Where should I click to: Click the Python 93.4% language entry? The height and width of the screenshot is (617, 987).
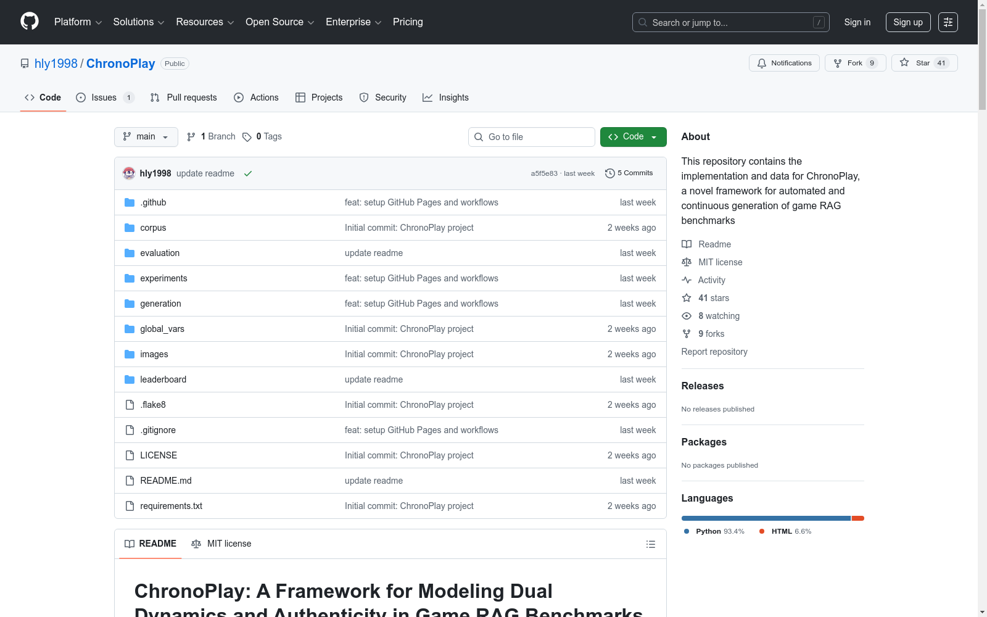[714, 531]
